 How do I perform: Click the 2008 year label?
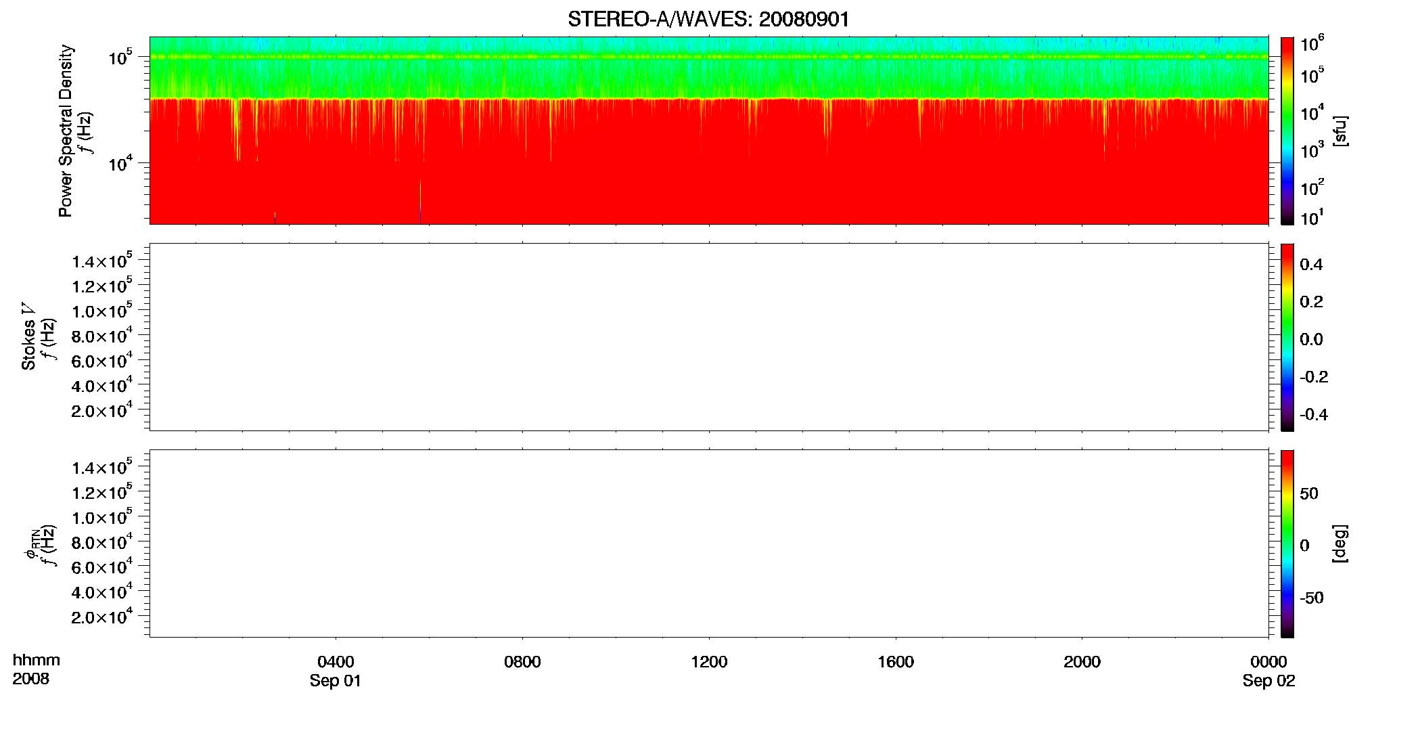(x=31, y=679)
